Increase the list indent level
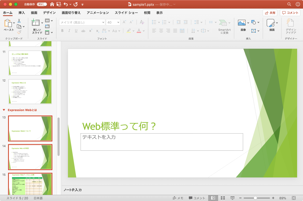Screen dimensions: 303x201 [186, 22]
